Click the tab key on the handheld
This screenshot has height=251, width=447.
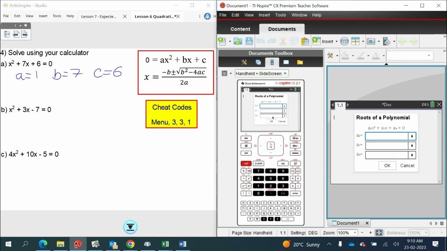(x=246, y=153)
